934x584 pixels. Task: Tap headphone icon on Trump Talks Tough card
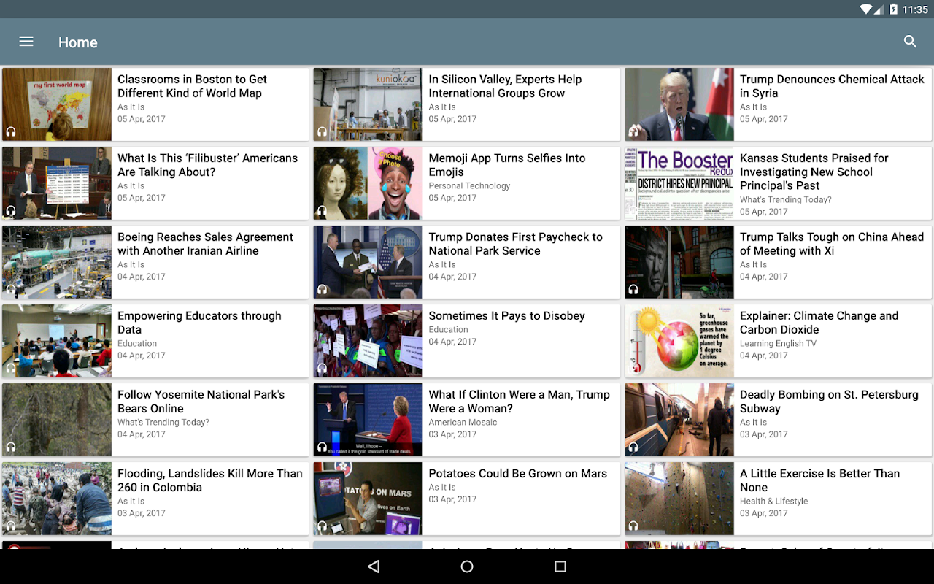[x=633, y=290]
